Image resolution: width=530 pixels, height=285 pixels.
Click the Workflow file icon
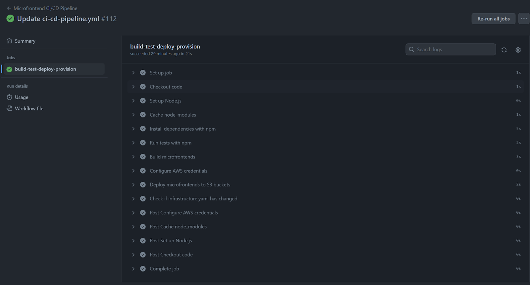(9, 108)
